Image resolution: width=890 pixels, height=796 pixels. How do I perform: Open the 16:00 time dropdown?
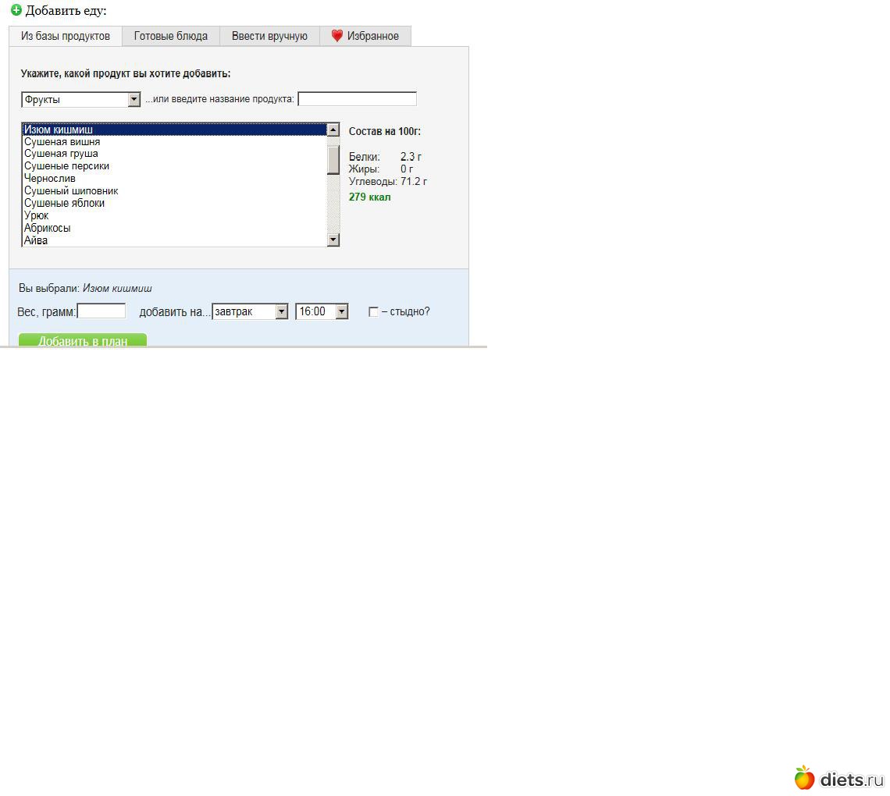coord(341,311)
